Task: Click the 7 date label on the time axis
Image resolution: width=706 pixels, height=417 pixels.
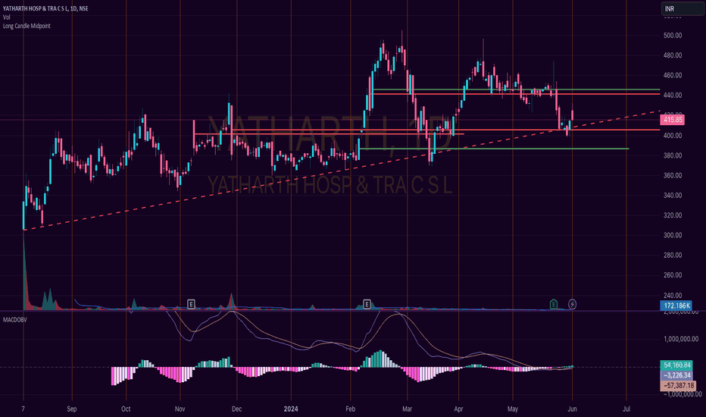Action: point(23,409)
